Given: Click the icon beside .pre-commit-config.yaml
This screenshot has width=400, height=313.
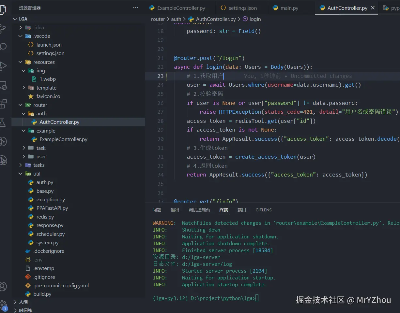Looking at the screenshot, I should point(28,285).
